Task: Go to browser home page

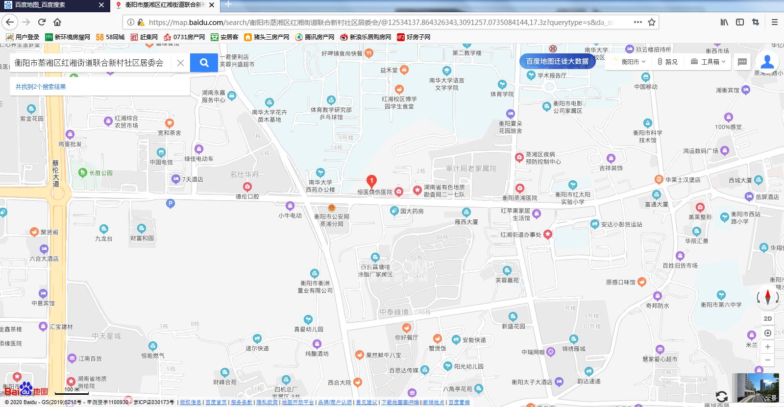Action: (x=57, y=22)
